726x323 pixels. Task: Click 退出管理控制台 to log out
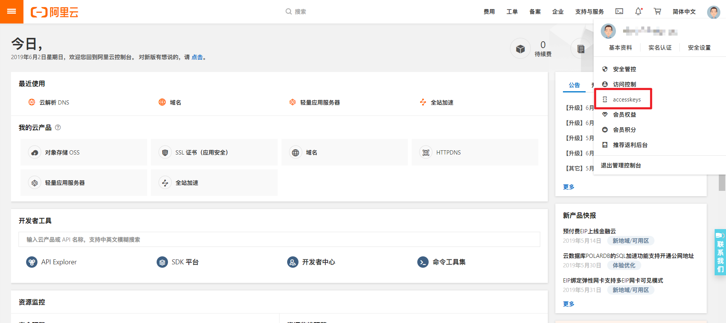[621, 165]
